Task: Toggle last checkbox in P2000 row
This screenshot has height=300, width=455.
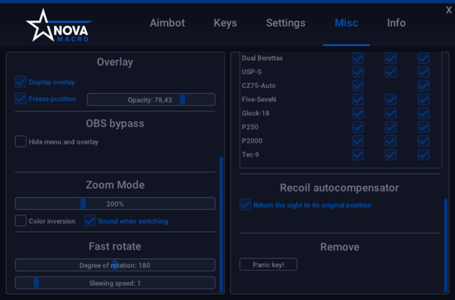Action: tap(424, 140)
